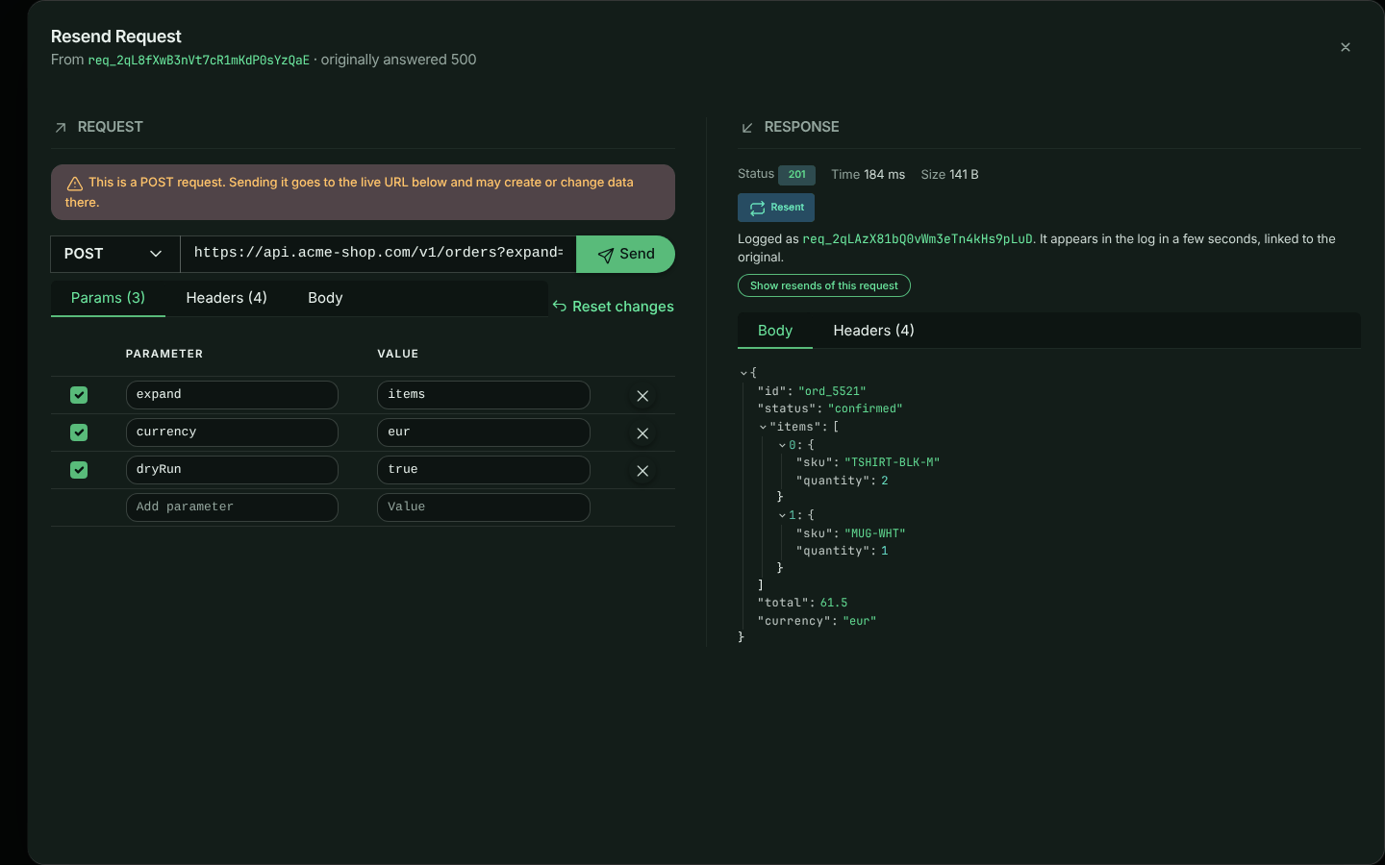Collapse item 0 in the JSON response

[x=782, y=445]
